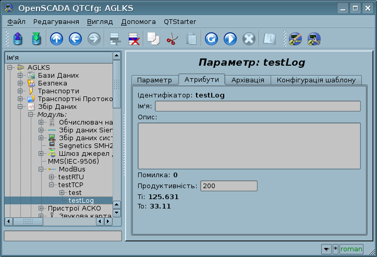
Task: Start periodic update with the play icon
Action: (230, 39)
